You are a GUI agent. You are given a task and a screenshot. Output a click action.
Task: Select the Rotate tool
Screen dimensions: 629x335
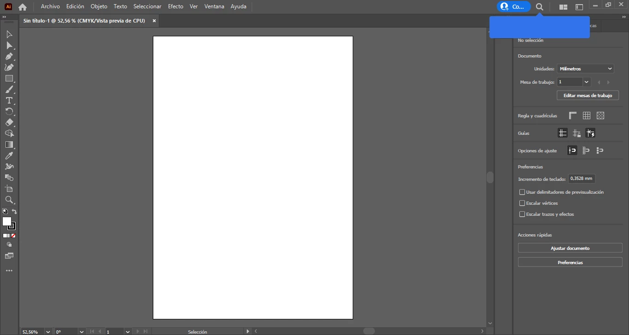[9, 112]
